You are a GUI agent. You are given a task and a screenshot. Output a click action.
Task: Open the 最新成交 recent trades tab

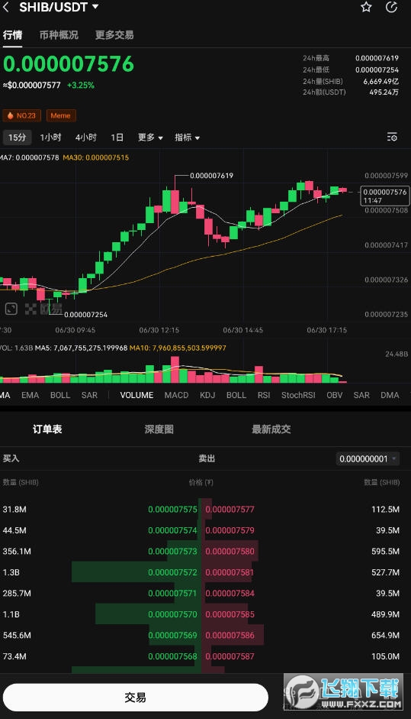click(x=271, y=429)
